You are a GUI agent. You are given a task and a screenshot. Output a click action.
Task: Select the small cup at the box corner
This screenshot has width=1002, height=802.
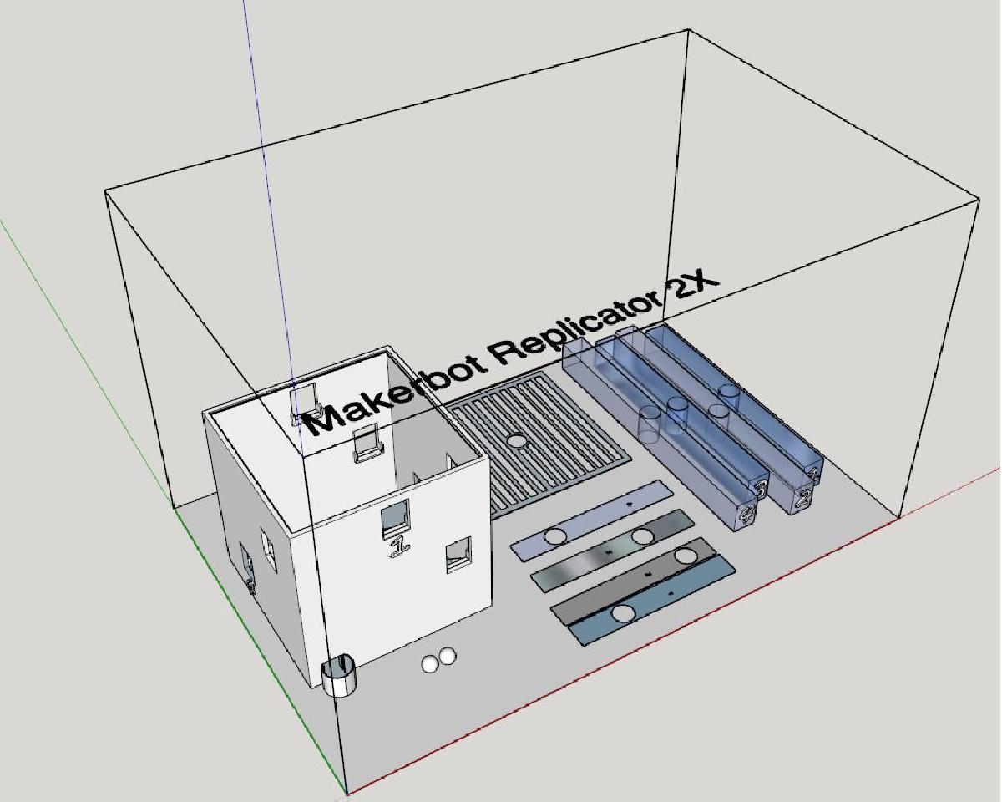(339, 676)
